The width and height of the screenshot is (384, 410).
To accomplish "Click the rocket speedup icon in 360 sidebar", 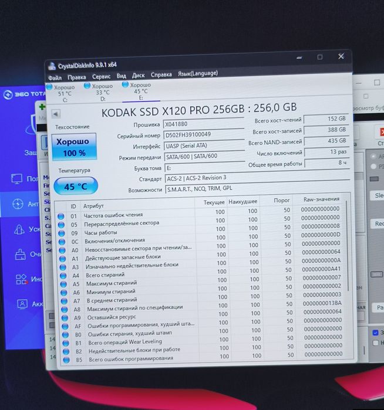I will (19, 229).
